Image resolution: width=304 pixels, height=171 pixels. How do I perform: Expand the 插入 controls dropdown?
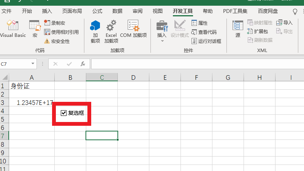click(x=162, y=40)
